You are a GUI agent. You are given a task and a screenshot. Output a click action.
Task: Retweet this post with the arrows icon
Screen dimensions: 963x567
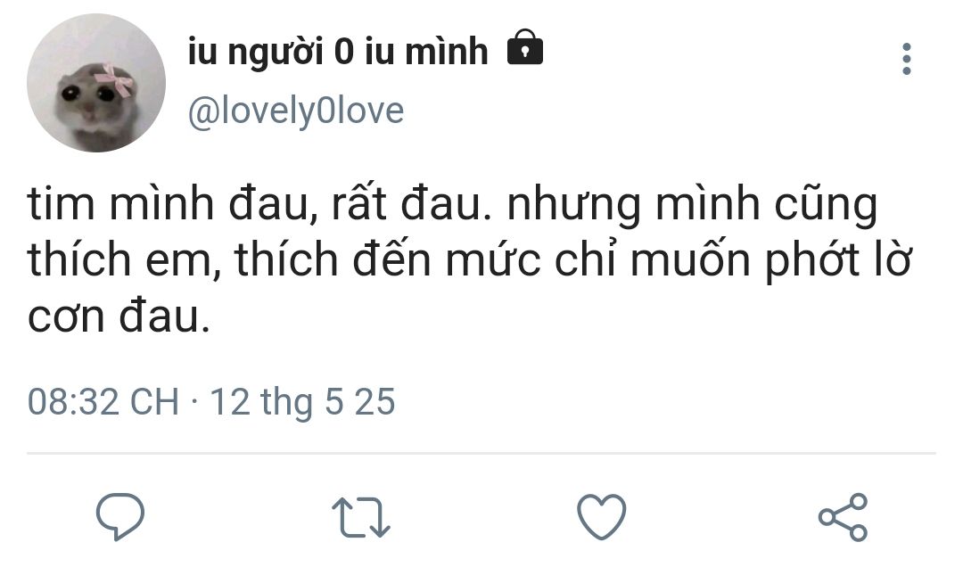click(x=361, y=517)
